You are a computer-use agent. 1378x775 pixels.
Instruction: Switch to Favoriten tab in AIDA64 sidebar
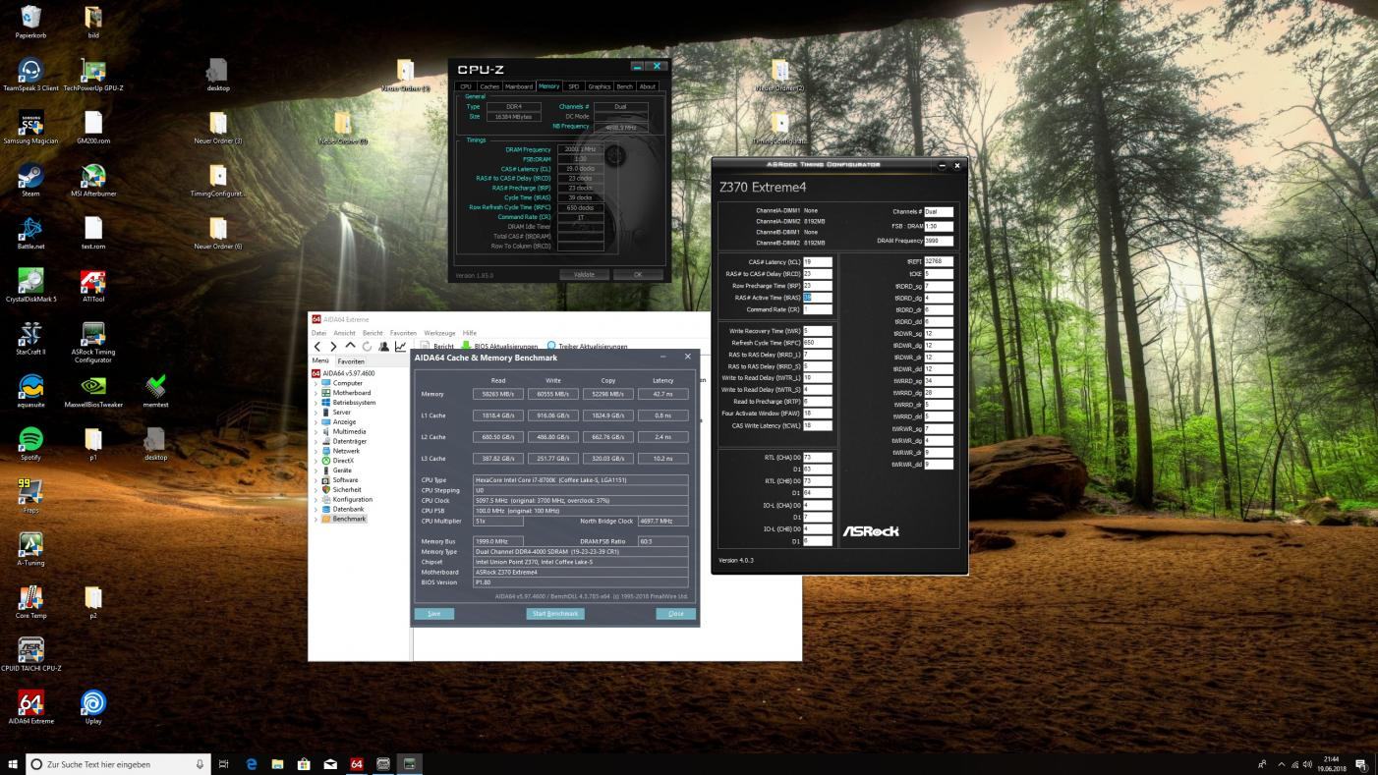click(x=351, y=361)
